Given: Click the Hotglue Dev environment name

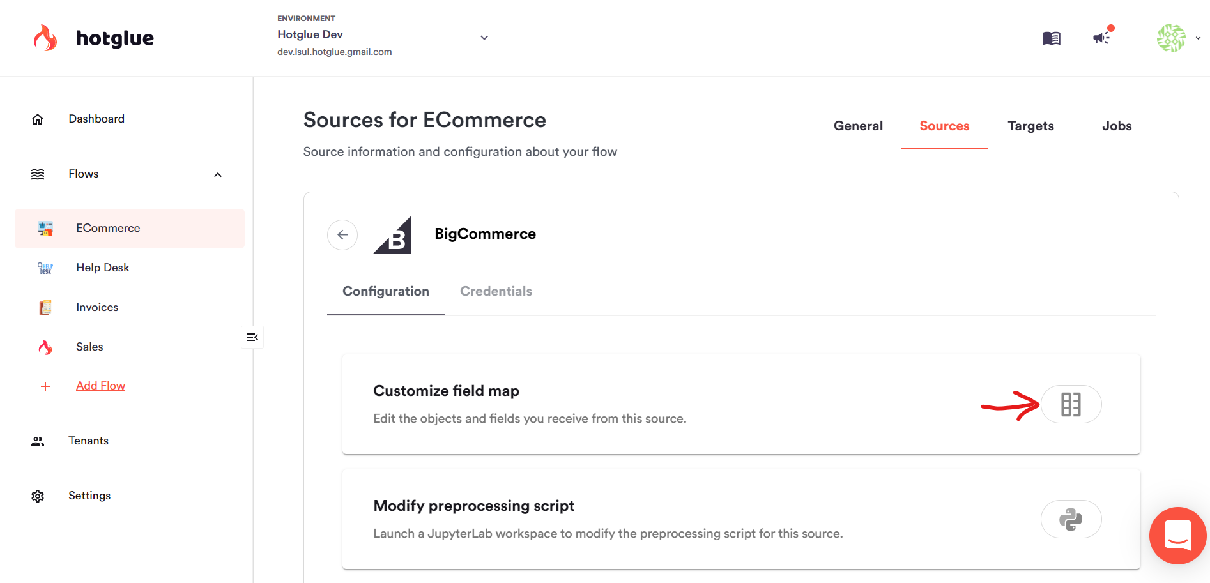Looking at the screenshot, I should (x=310, y=34).
